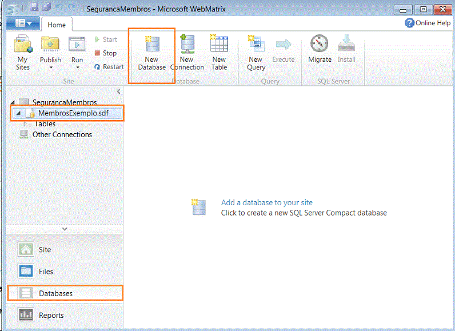Collapse the SegurancaMembros tree node
Viewport: 455px width, 331px height.
click(13, 102)
